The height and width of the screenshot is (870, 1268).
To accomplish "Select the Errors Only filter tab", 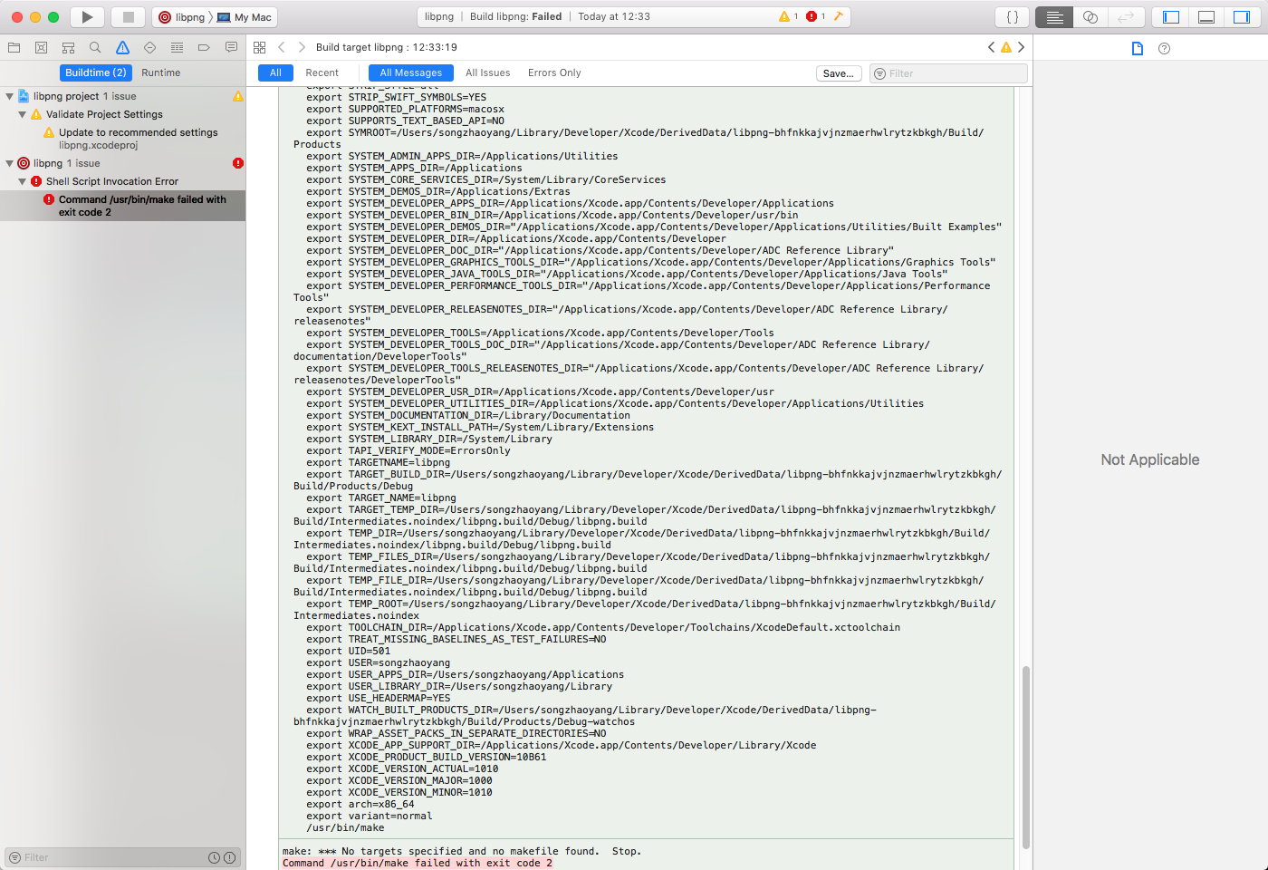I will click(x=554, y=72).
